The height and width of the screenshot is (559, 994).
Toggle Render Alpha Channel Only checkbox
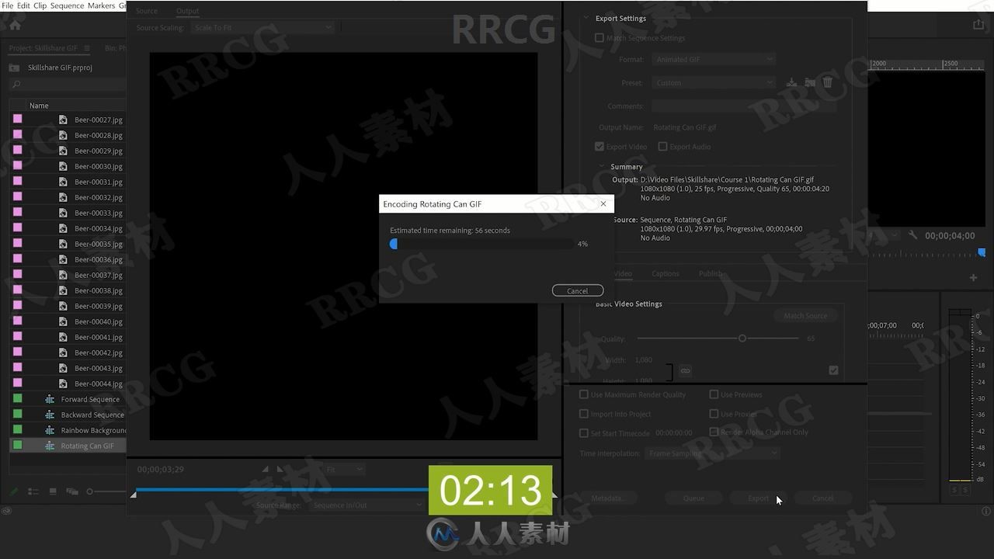coord(714,432)
